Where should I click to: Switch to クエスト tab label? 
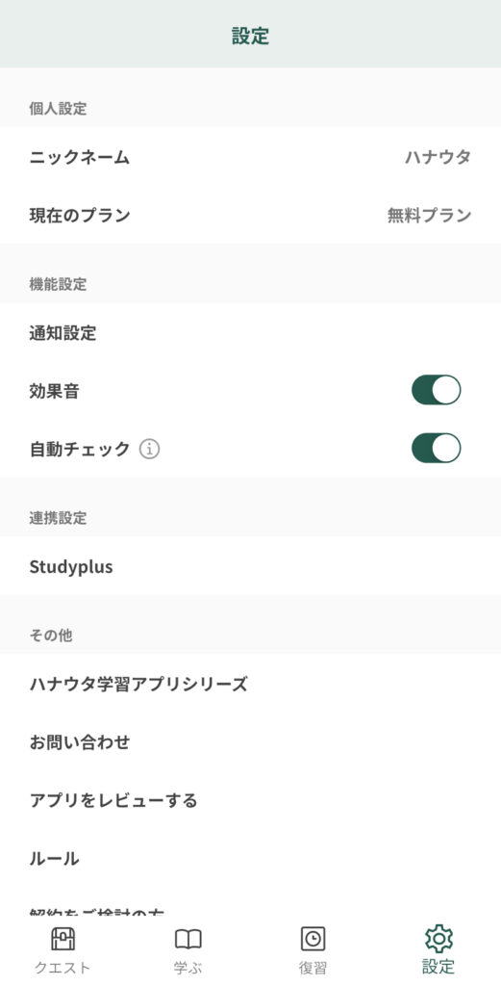[63, 967]
